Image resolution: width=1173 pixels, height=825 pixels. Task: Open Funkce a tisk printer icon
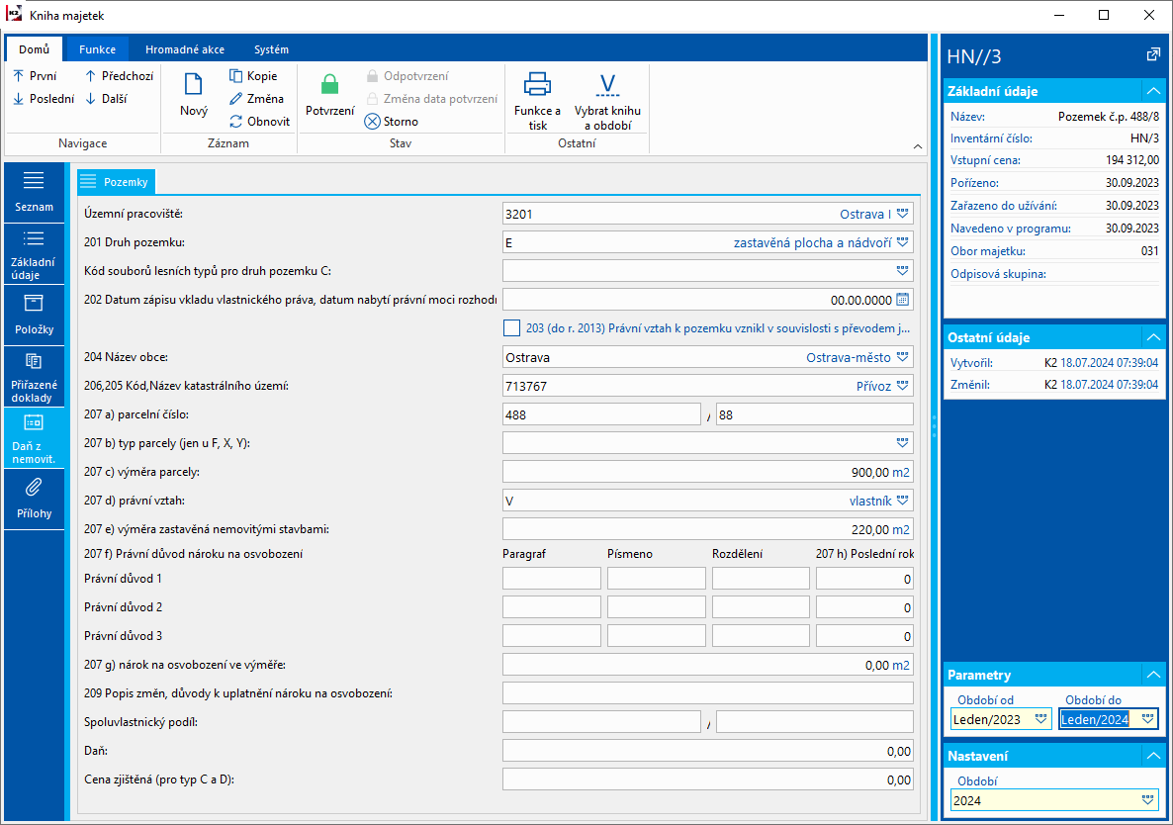pos(537,85)
